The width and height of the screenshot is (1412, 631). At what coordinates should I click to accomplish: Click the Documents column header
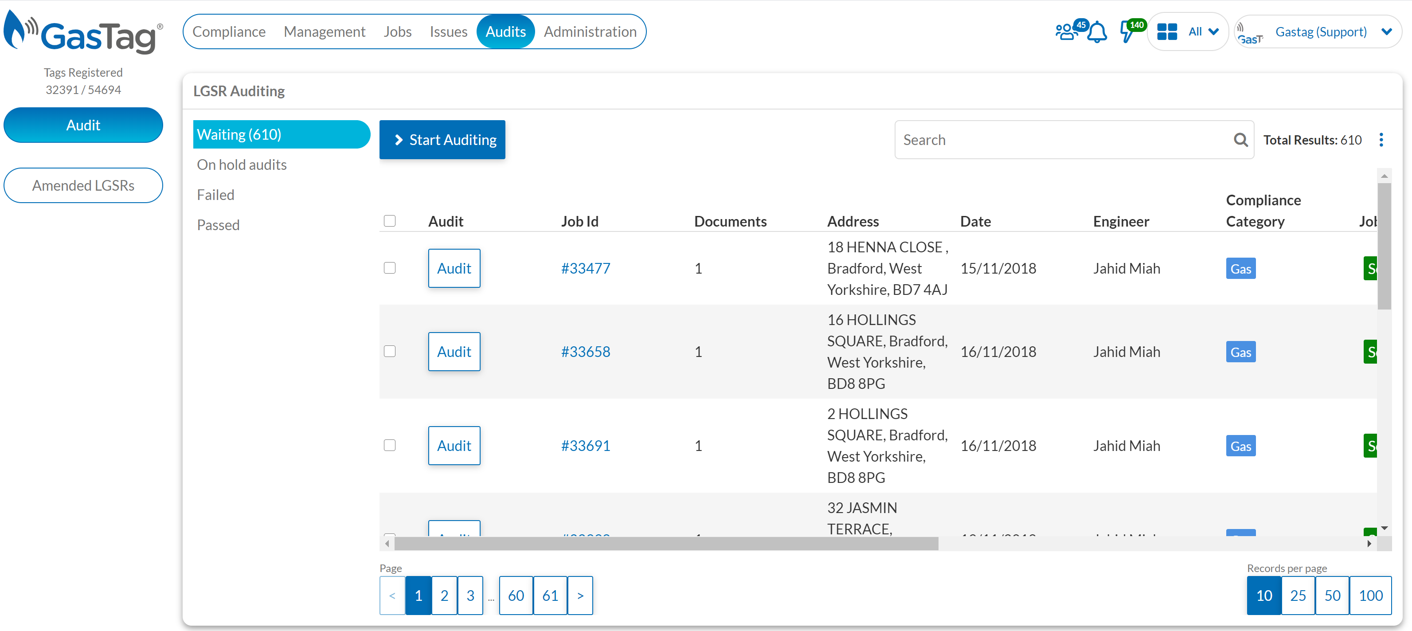[x=730, y=221]
